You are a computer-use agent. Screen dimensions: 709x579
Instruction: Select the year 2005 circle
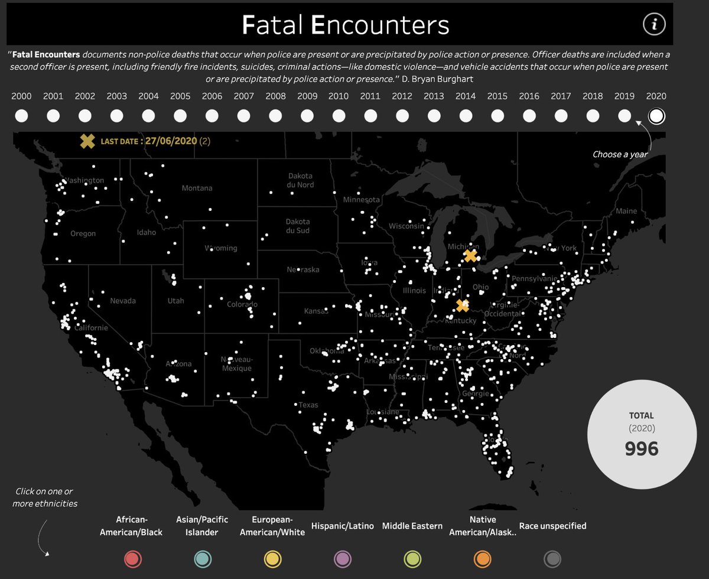tap(180, 116)
